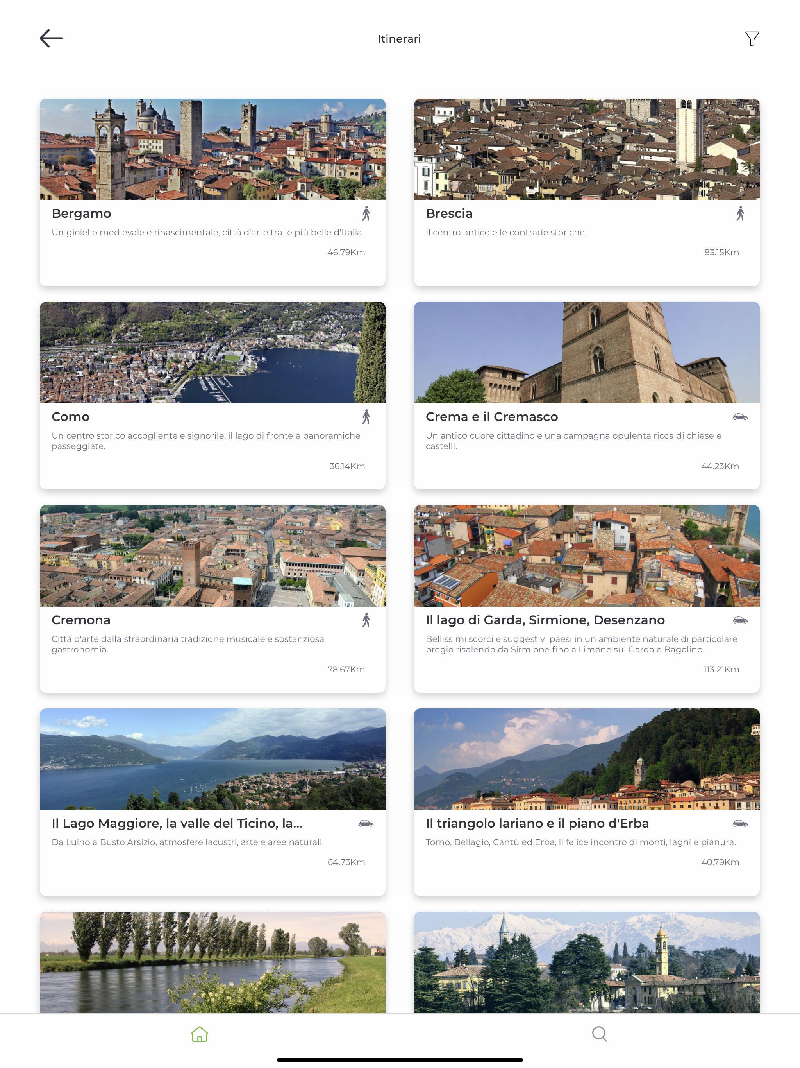This screenshot has width=800, height=1068.
Task: Select the Crema e il Cremasco title
Action: click(492, 417)
